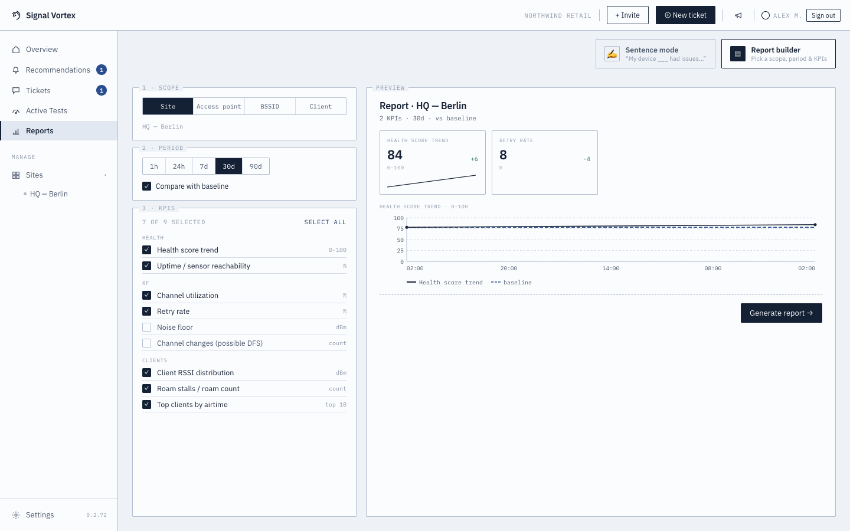Viewport: 850px width, 531px height.
Task: Click the Invite button
Action: point(627,15)
